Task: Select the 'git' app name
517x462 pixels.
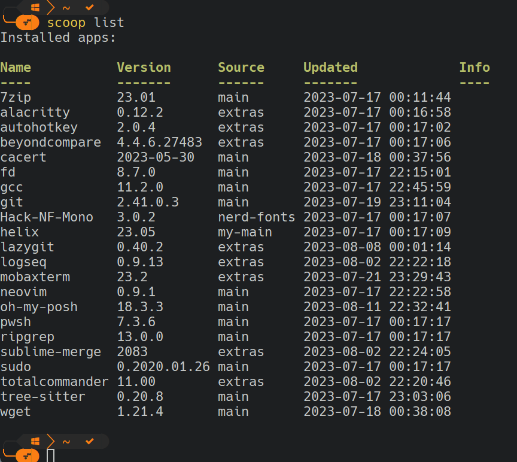Action: tap(11, 202)
